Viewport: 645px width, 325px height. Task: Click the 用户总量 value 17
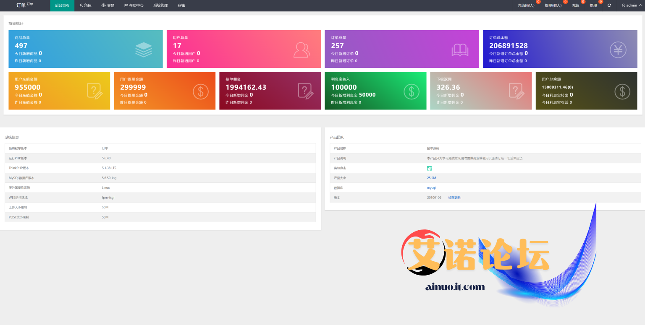(177, 46)
